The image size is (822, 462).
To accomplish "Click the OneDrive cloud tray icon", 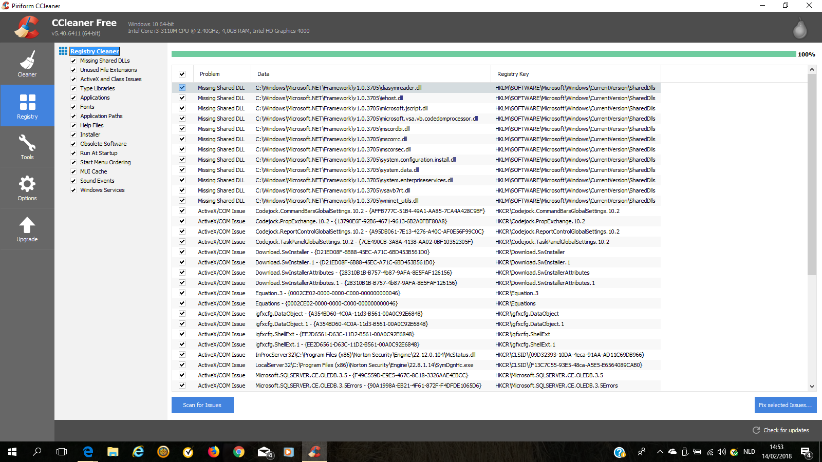I will pos(672,452).
